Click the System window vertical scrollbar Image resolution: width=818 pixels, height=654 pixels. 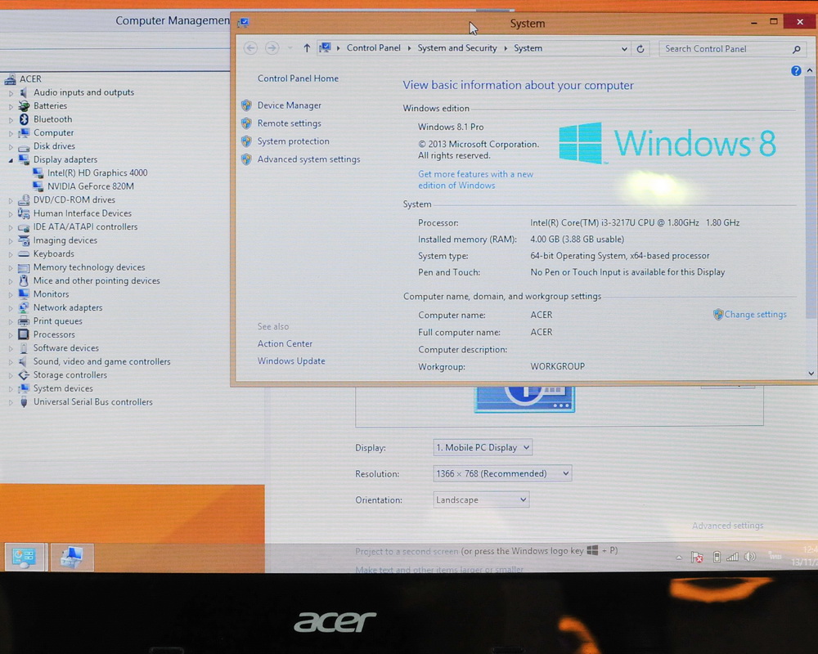click(810, 197)
